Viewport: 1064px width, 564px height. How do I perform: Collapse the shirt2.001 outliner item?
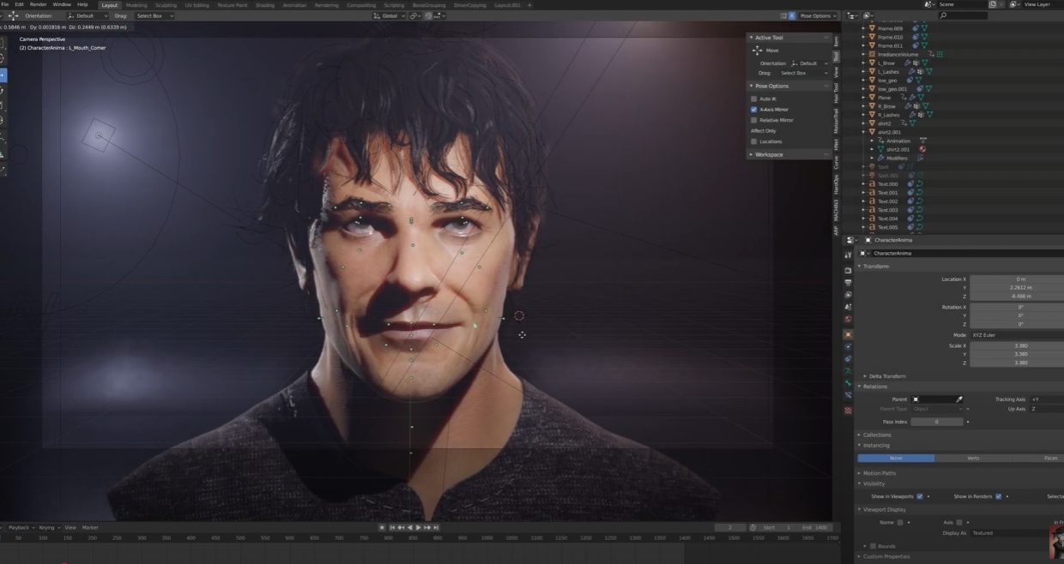click(x=864, y=132)
